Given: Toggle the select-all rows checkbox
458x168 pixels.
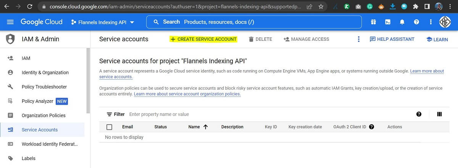Looking at the screenshot, I should (x=110, y=127).
